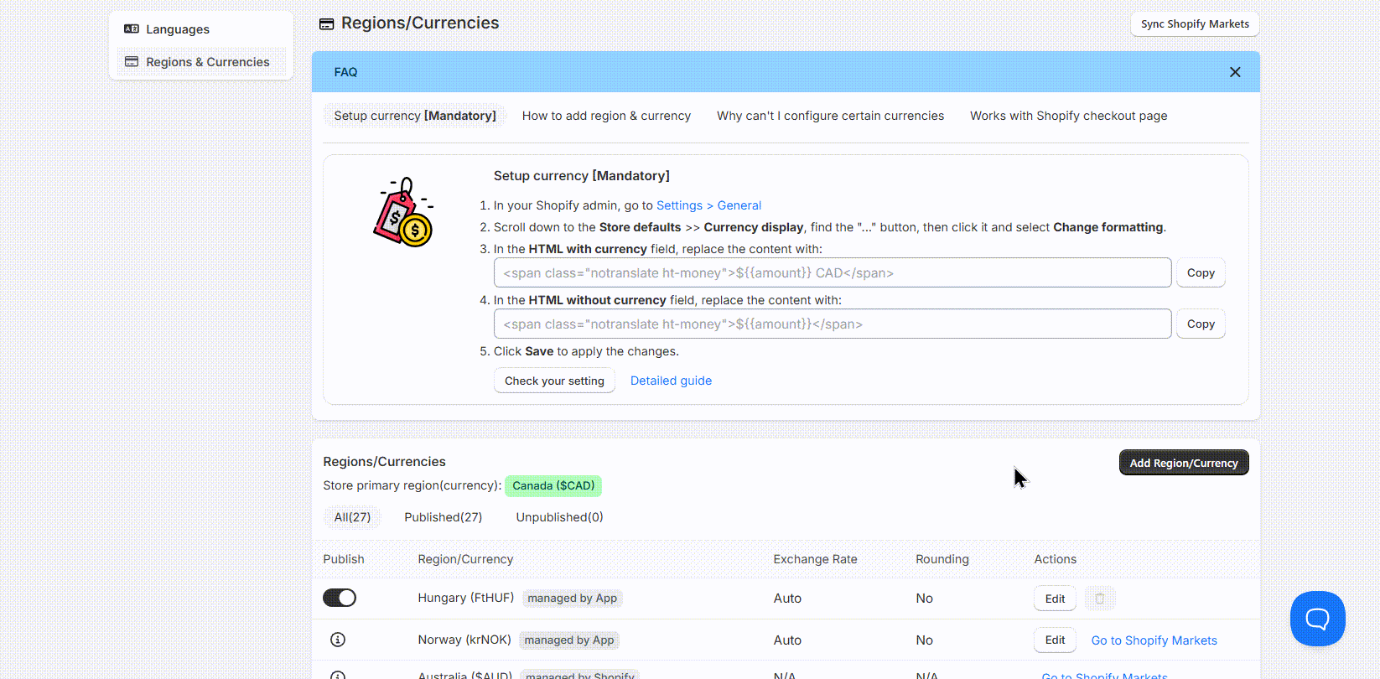
Task: Click the Auto exchange rate for Hungary
Action: click(x=787, y=599)
